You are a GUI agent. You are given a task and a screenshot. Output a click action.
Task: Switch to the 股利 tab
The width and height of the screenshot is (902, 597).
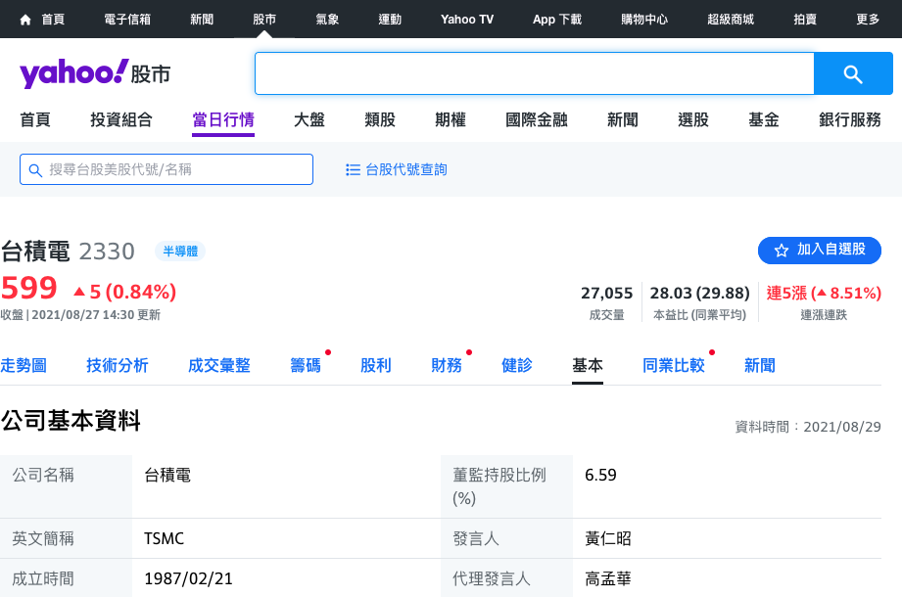click(376, 365)
